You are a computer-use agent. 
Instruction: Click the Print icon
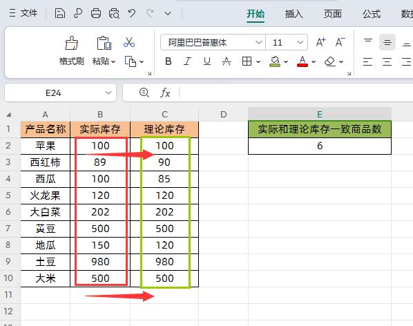(96, 13)
